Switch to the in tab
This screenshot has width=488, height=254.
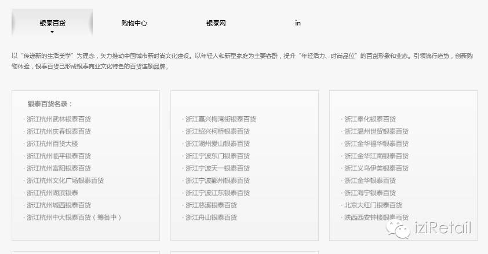[298, 23]
